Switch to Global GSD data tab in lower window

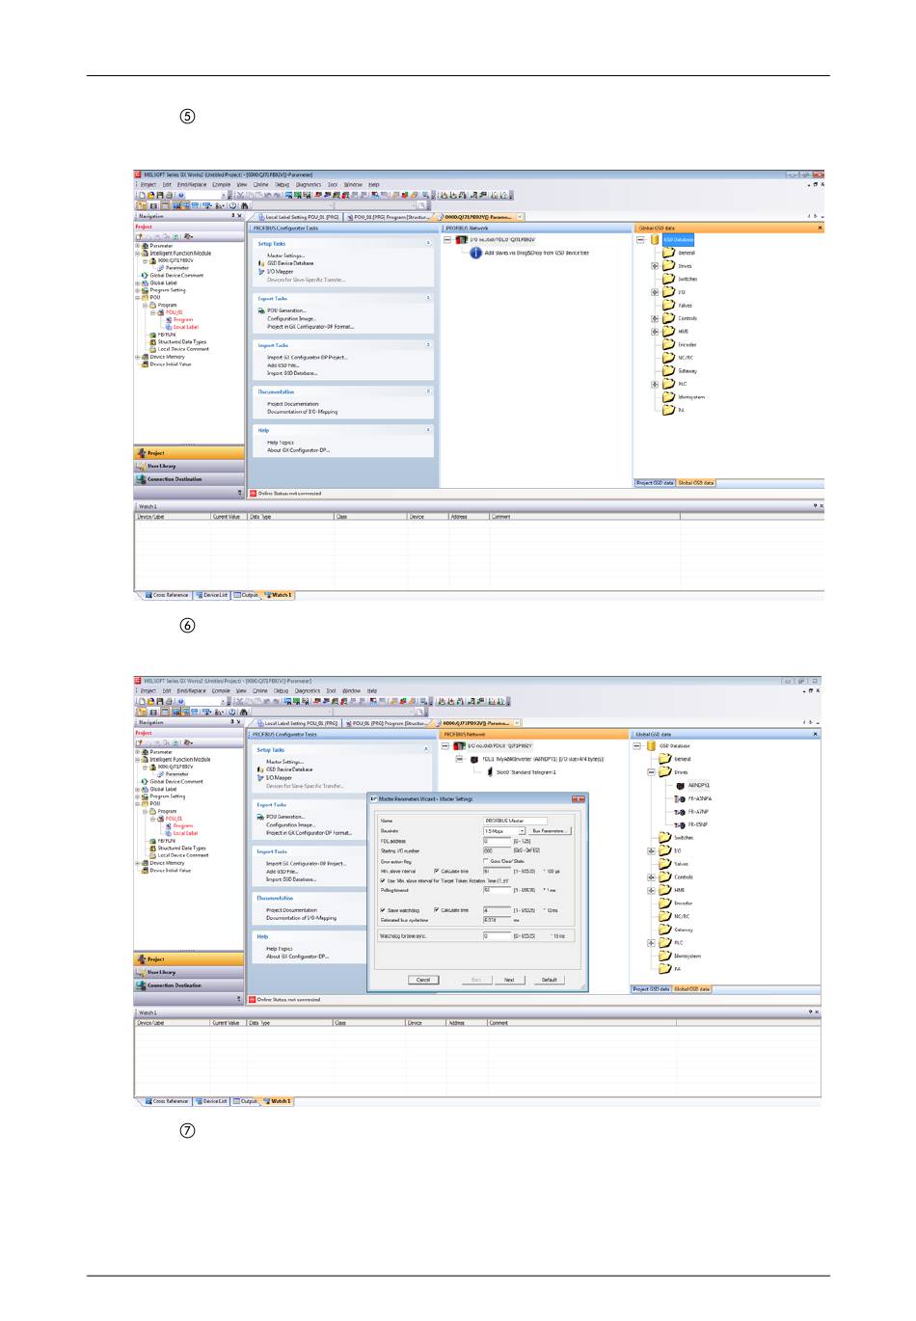(692, 989)
